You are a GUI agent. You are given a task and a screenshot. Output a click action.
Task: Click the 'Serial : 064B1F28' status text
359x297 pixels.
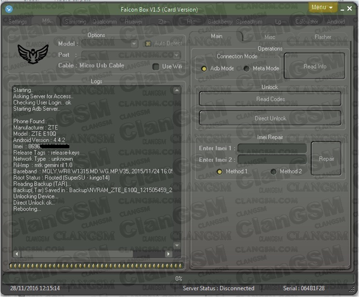click(x=304, y=288)
